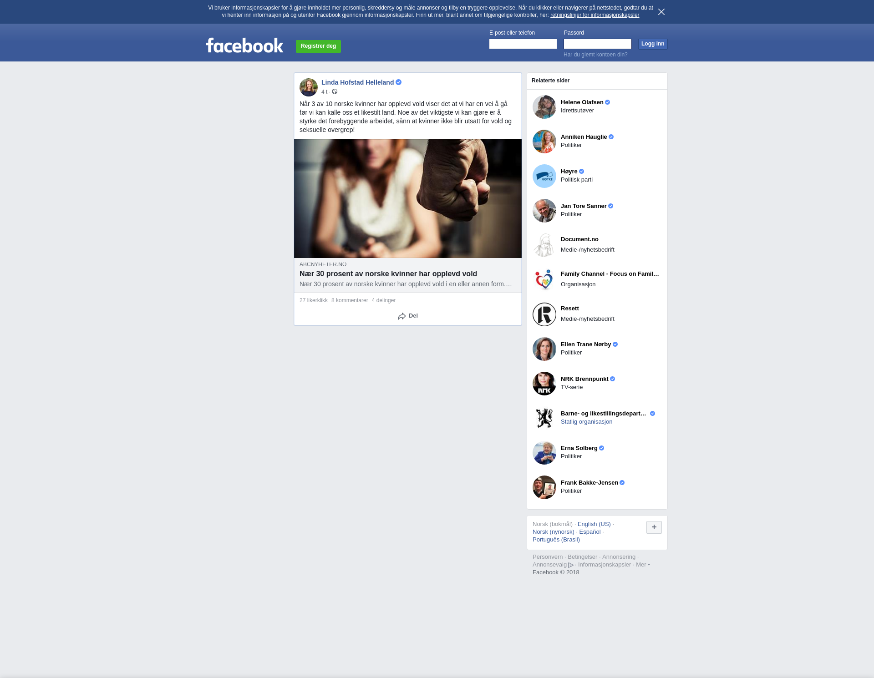This screenshot has height=678, width=874.
Task: Click the Facebook logo
Action: (245, 45)
